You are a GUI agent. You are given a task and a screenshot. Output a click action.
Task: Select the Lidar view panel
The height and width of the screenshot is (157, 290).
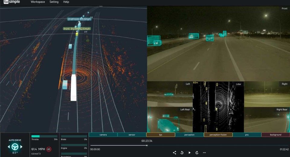(218, 107)
